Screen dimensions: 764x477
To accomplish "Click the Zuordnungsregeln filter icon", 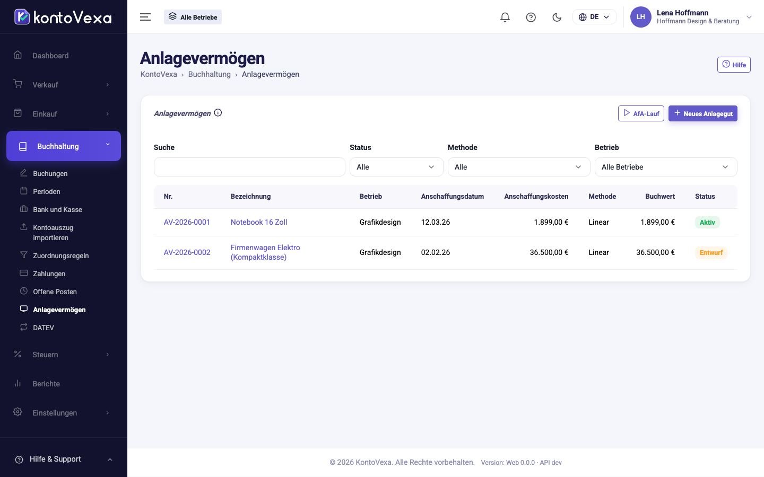I will click(x=23, y=255).
